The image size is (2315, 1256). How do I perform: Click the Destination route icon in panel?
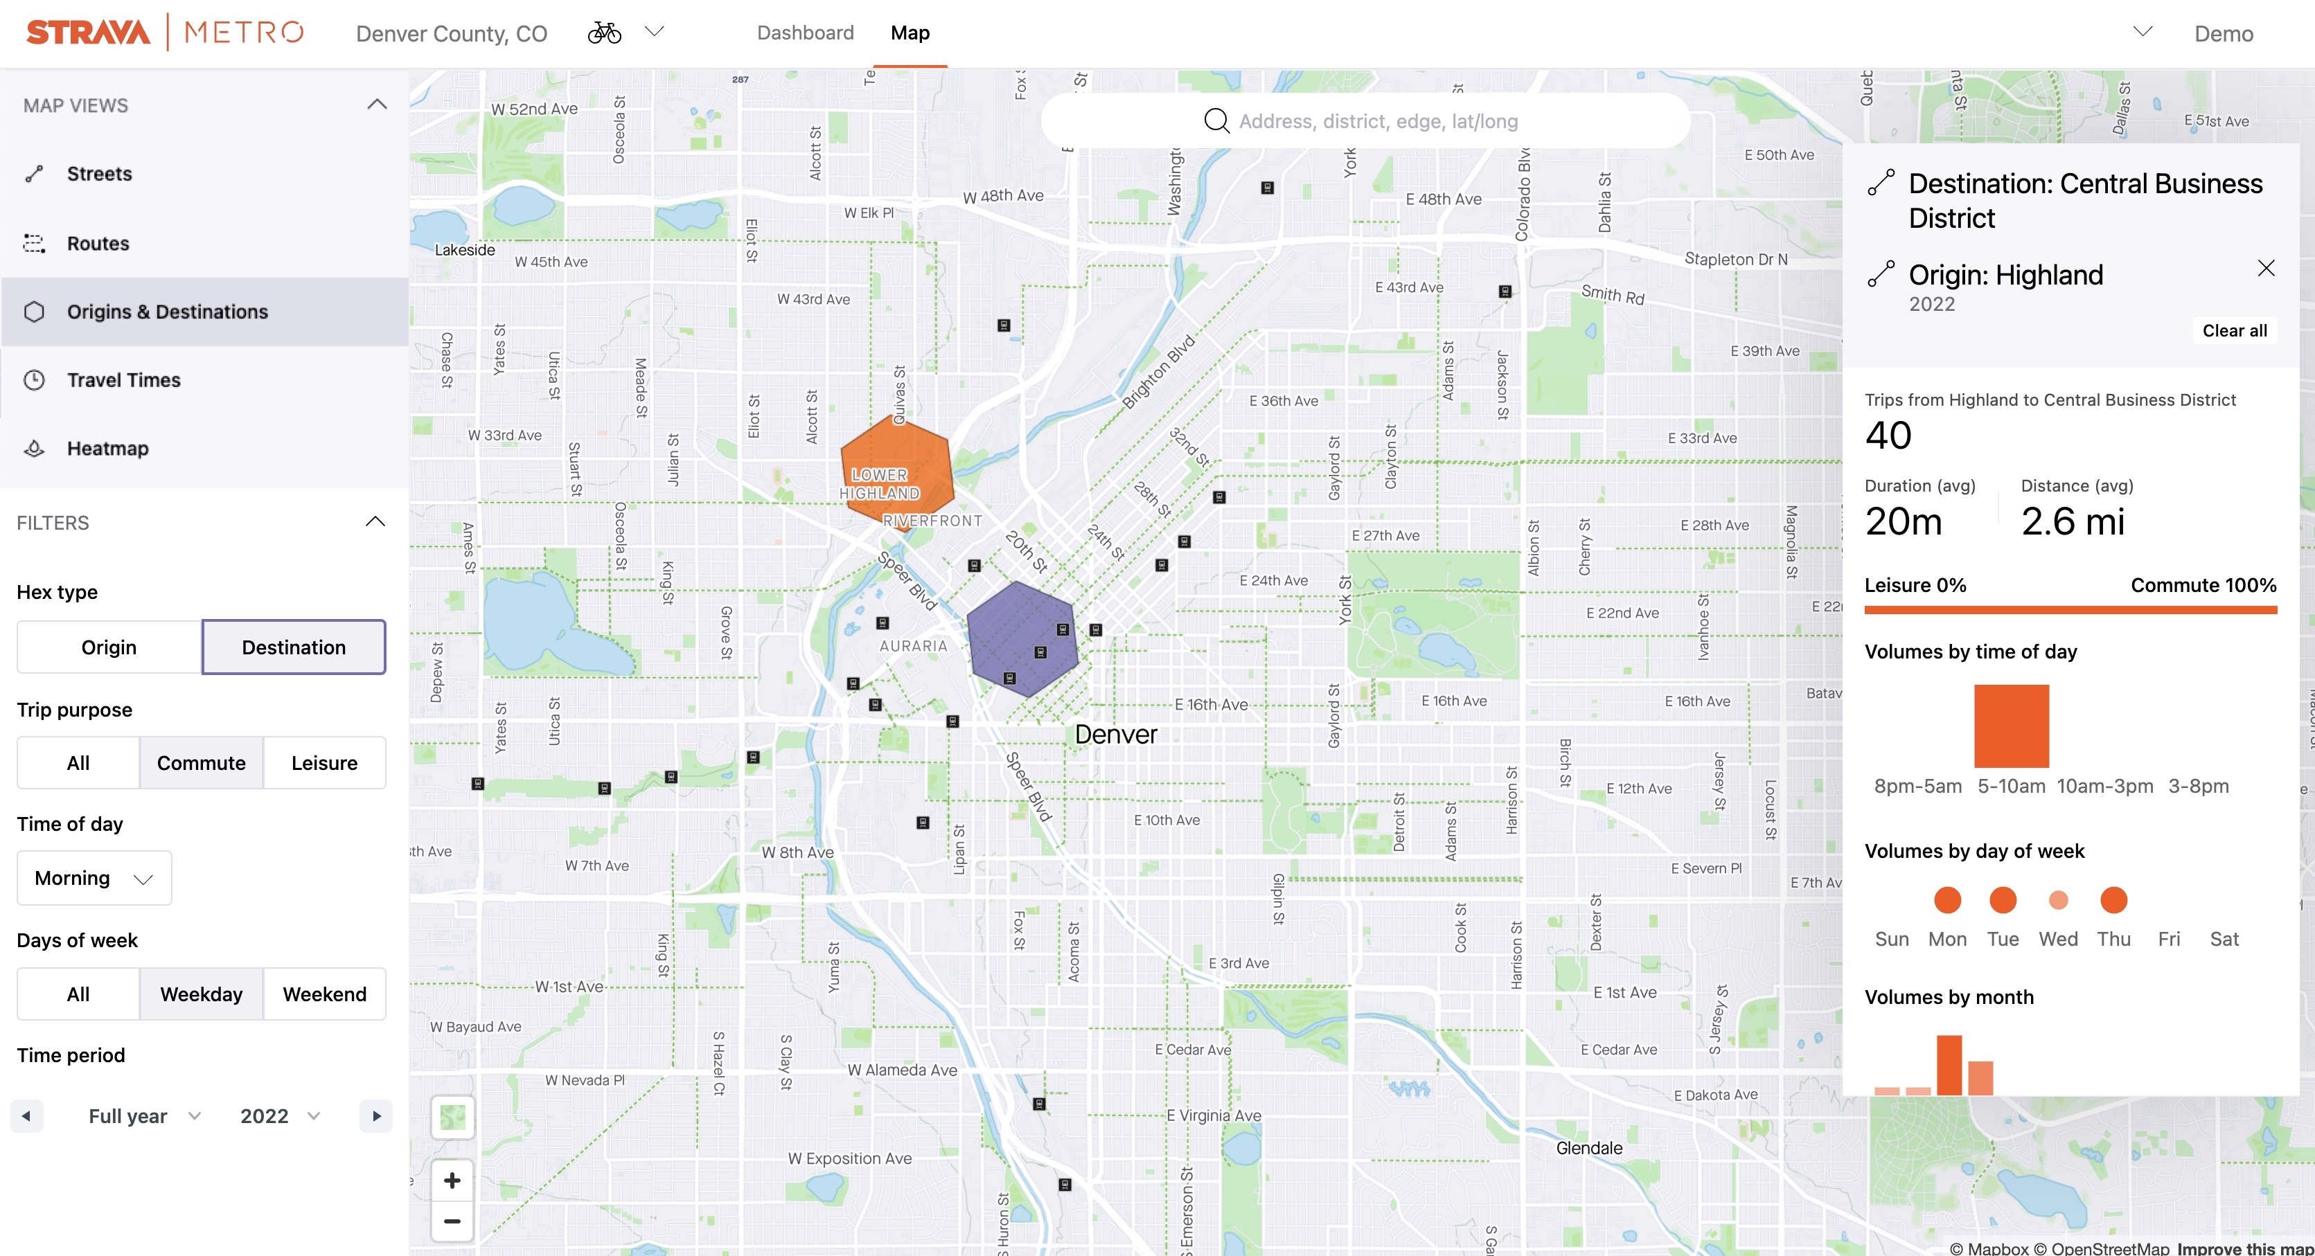(x=1881, y=182)
